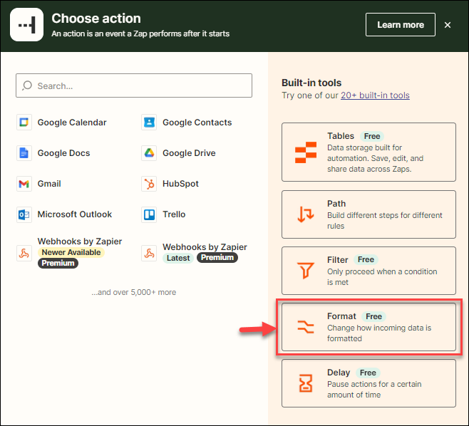This screenshot has height=426, width=469.
Task: Pick Gmail label in app list
Action: [49, 184]
